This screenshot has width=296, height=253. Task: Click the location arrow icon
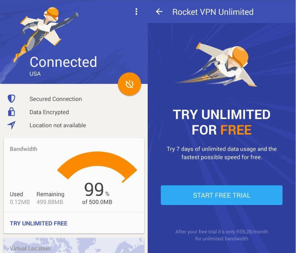point(11,125)
